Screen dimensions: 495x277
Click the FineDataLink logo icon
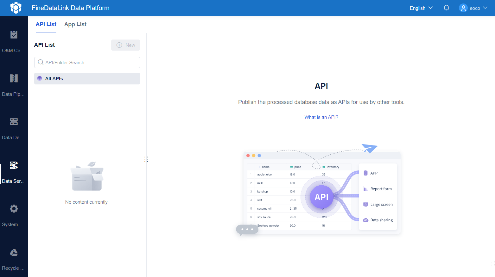coord(16,8)
